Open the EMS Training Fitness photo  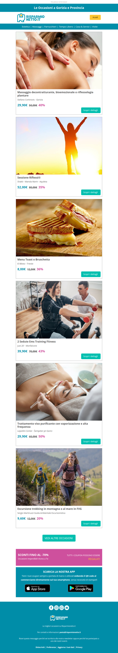click(59, 310)
